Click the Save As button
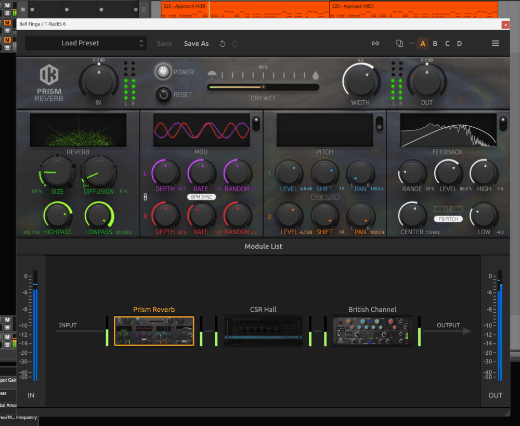 197,44
